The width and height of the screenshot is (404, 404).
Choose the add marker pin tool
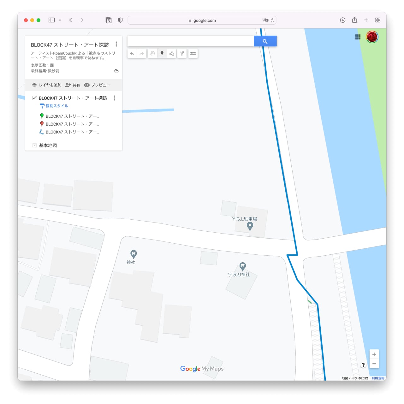[162, 54]
